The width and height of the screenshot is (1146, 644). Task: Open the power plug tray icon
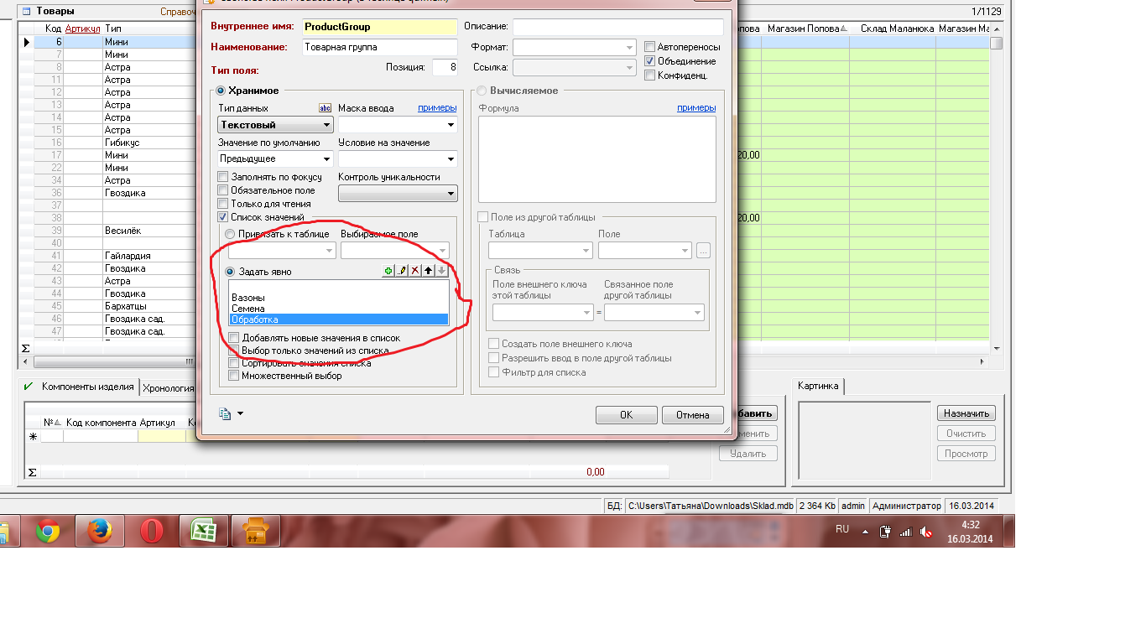tap(884, 532)
